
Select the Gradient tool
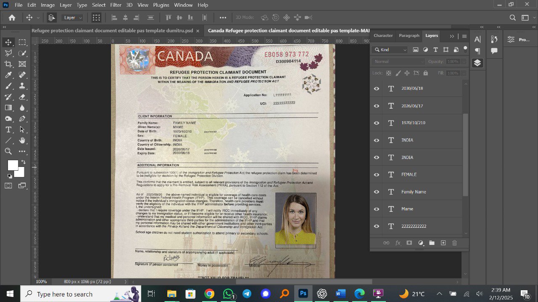tap(8, 108)
